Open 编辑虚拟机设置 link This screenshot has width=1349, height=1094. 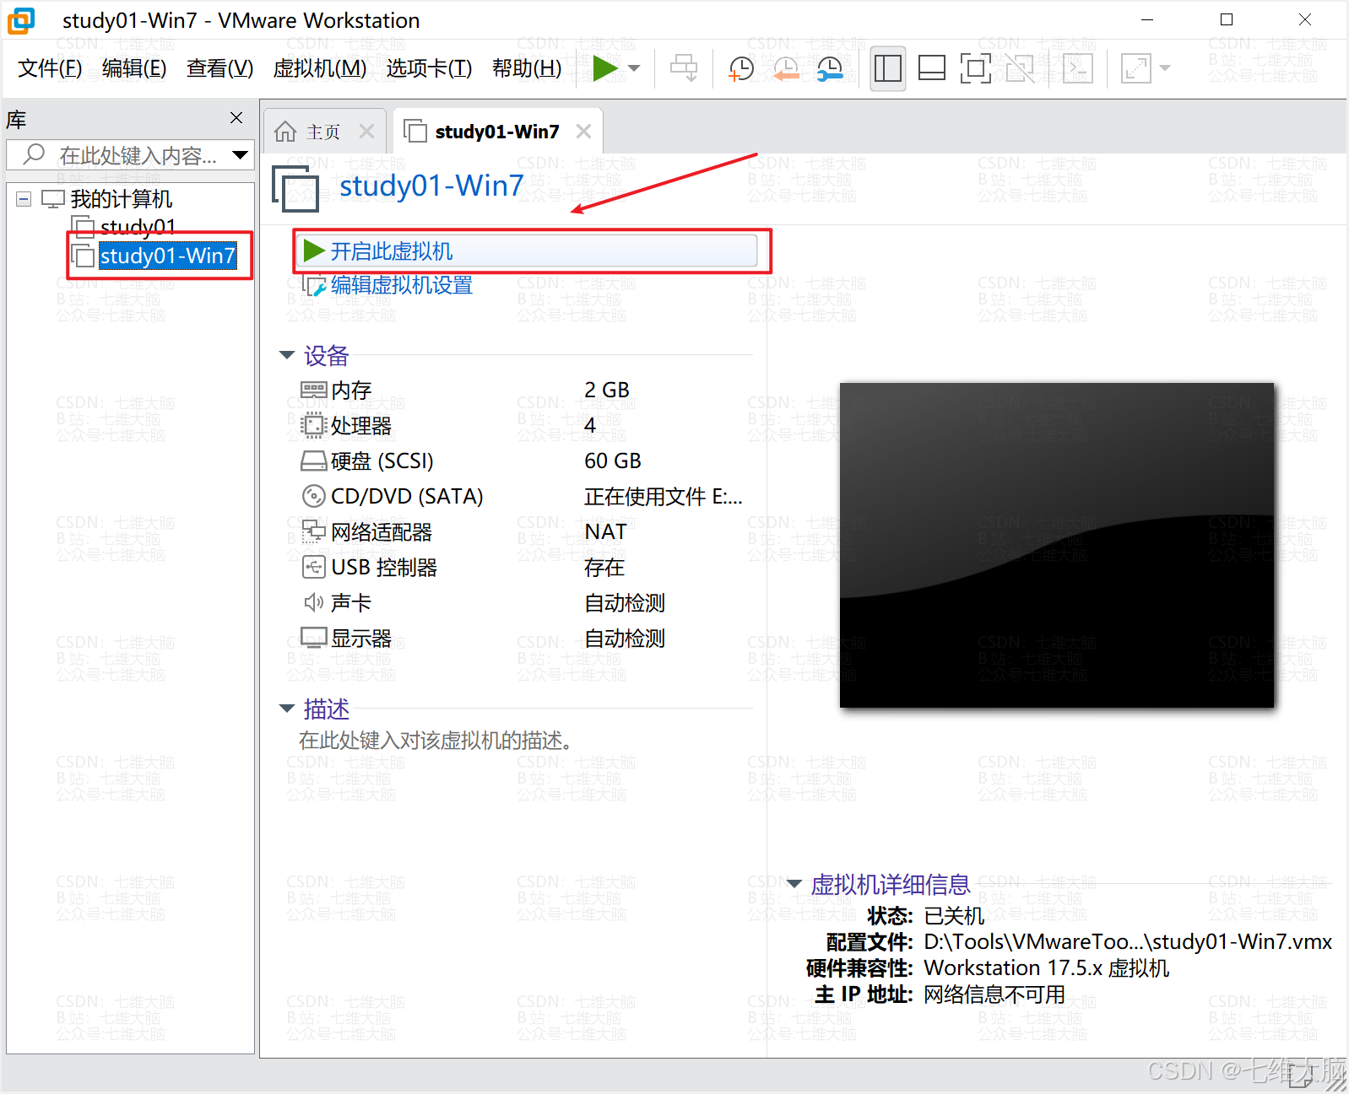pos(401,286)
